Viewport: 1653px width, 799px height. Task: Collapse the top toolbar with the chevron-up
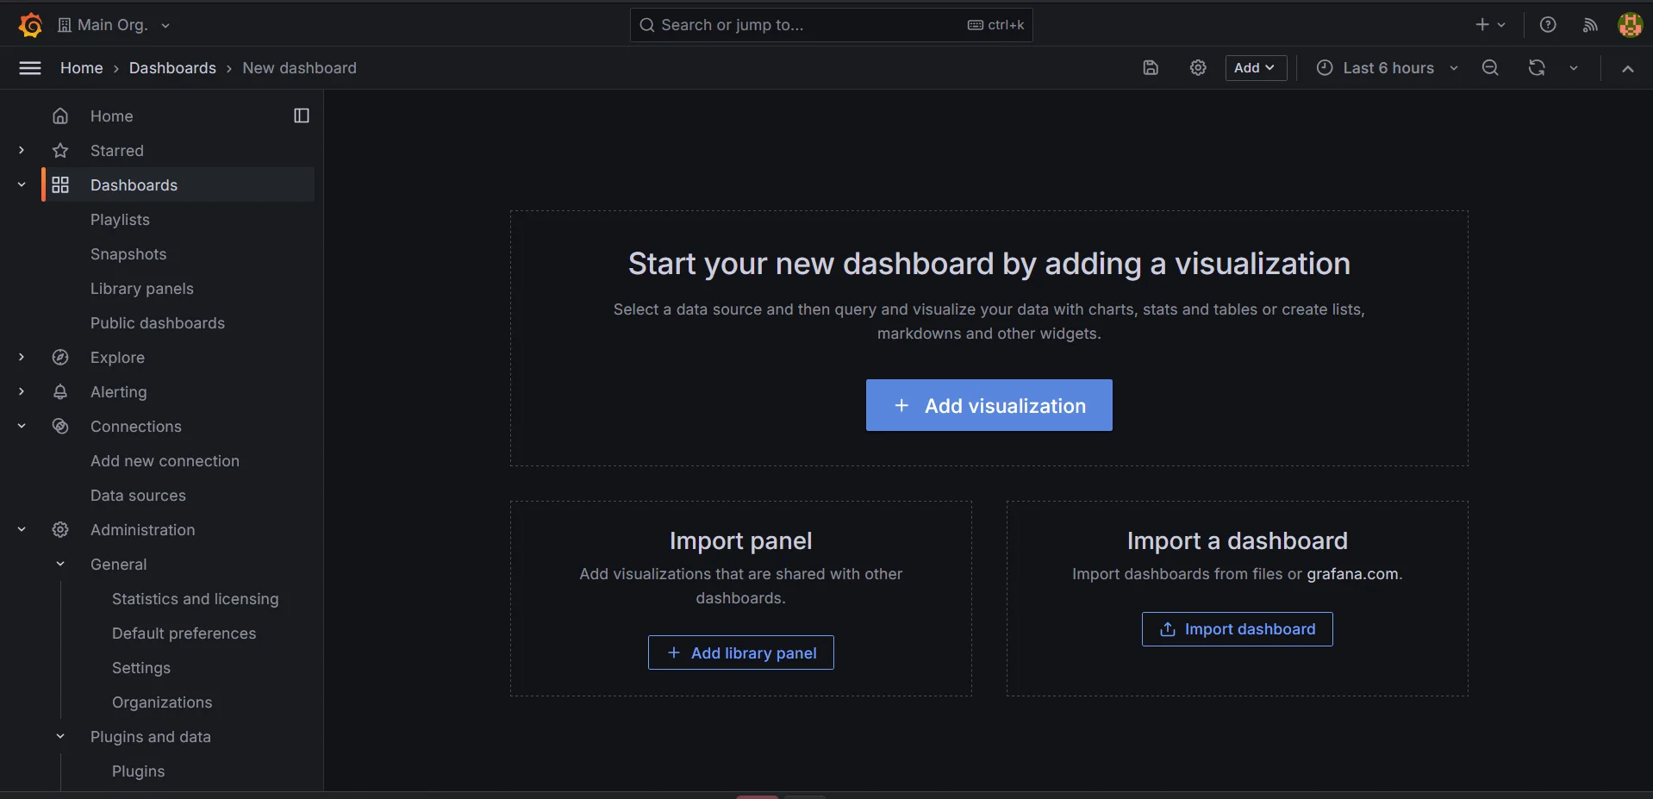1627,68
